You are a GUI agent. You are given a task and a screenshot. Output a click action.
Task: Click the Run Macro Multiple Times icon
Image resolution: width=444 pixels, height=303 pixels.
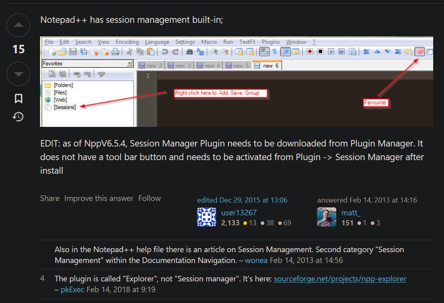click(342, 51)
